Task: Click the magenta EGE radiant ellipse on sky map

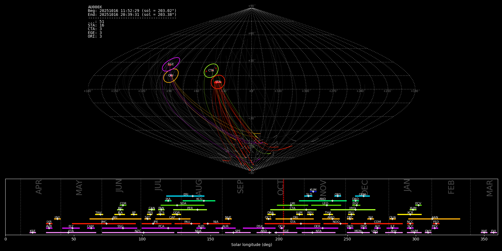Action: coord(171,64)
